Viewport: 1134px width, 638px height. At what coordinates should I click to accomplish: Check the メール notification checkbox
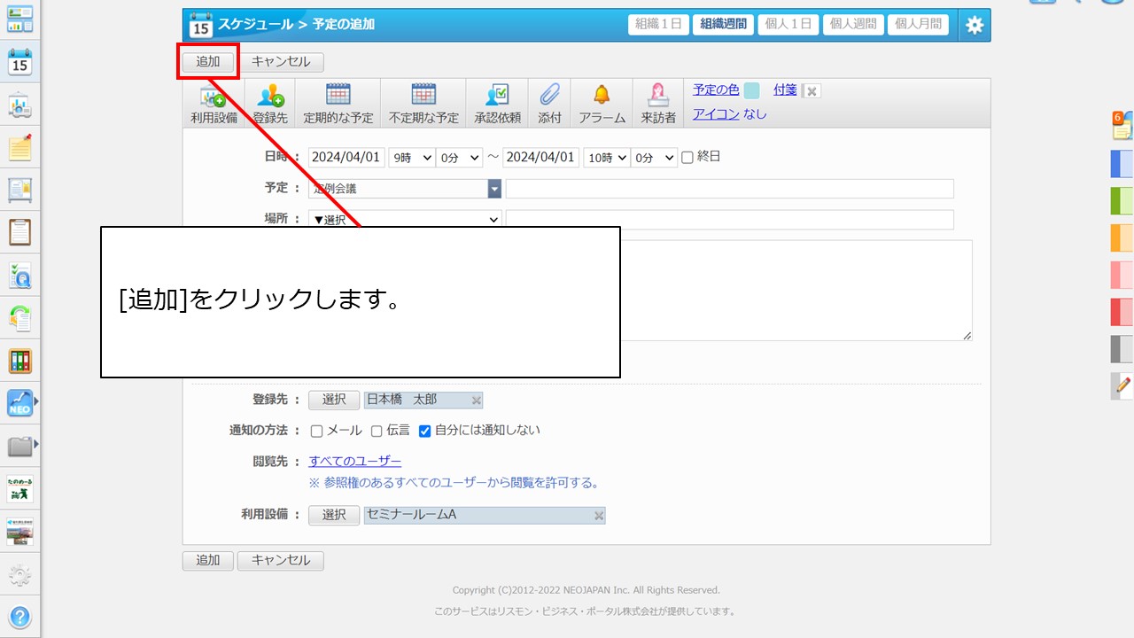(316, 432)
